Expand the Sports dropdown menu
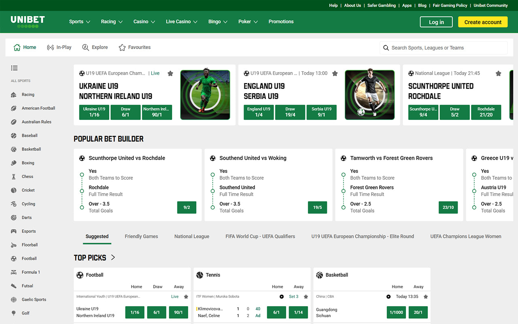The width and height of the screenshot is (518, 324). [x=80, y=22]
